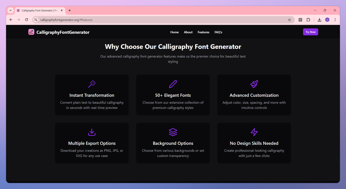This screenshot has height=189, width=346.
Task: Open the FAQ's navigation link
Action: (x=218, y=32)
